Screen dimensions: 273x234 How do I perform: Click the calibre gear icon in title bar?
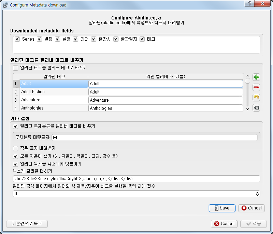[x=5, y=5]
